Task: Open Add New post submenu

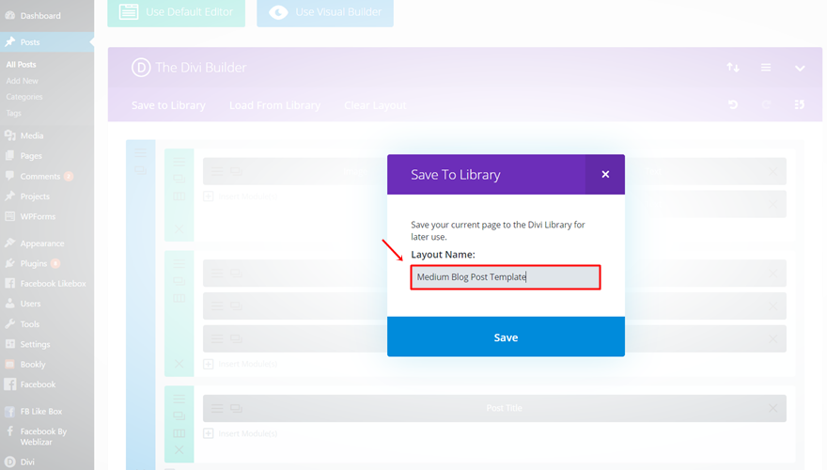Action: click(23, 81)
